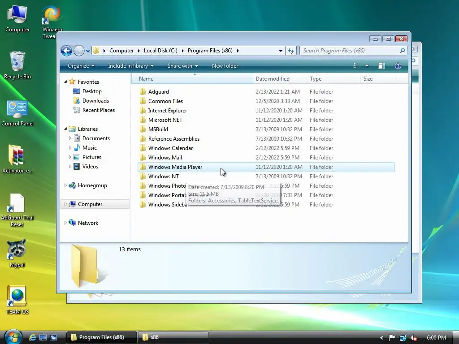This screenshot has height=344, width=459.
Task: Collapse the Libraries group
Action: pos(65,129)
